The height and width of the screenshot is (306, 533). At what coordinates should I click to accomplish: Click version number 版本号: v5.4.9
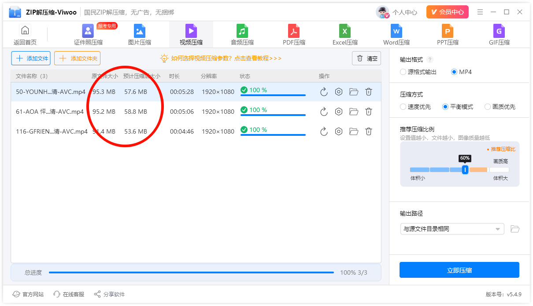tap(503, 294)
